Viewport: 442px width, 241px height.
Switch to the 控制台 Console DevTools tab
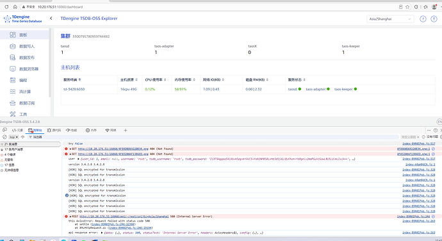click(x=35, y=130)
